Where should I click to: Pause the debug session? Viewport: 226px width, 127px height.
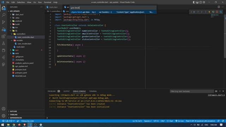point(194,12)
